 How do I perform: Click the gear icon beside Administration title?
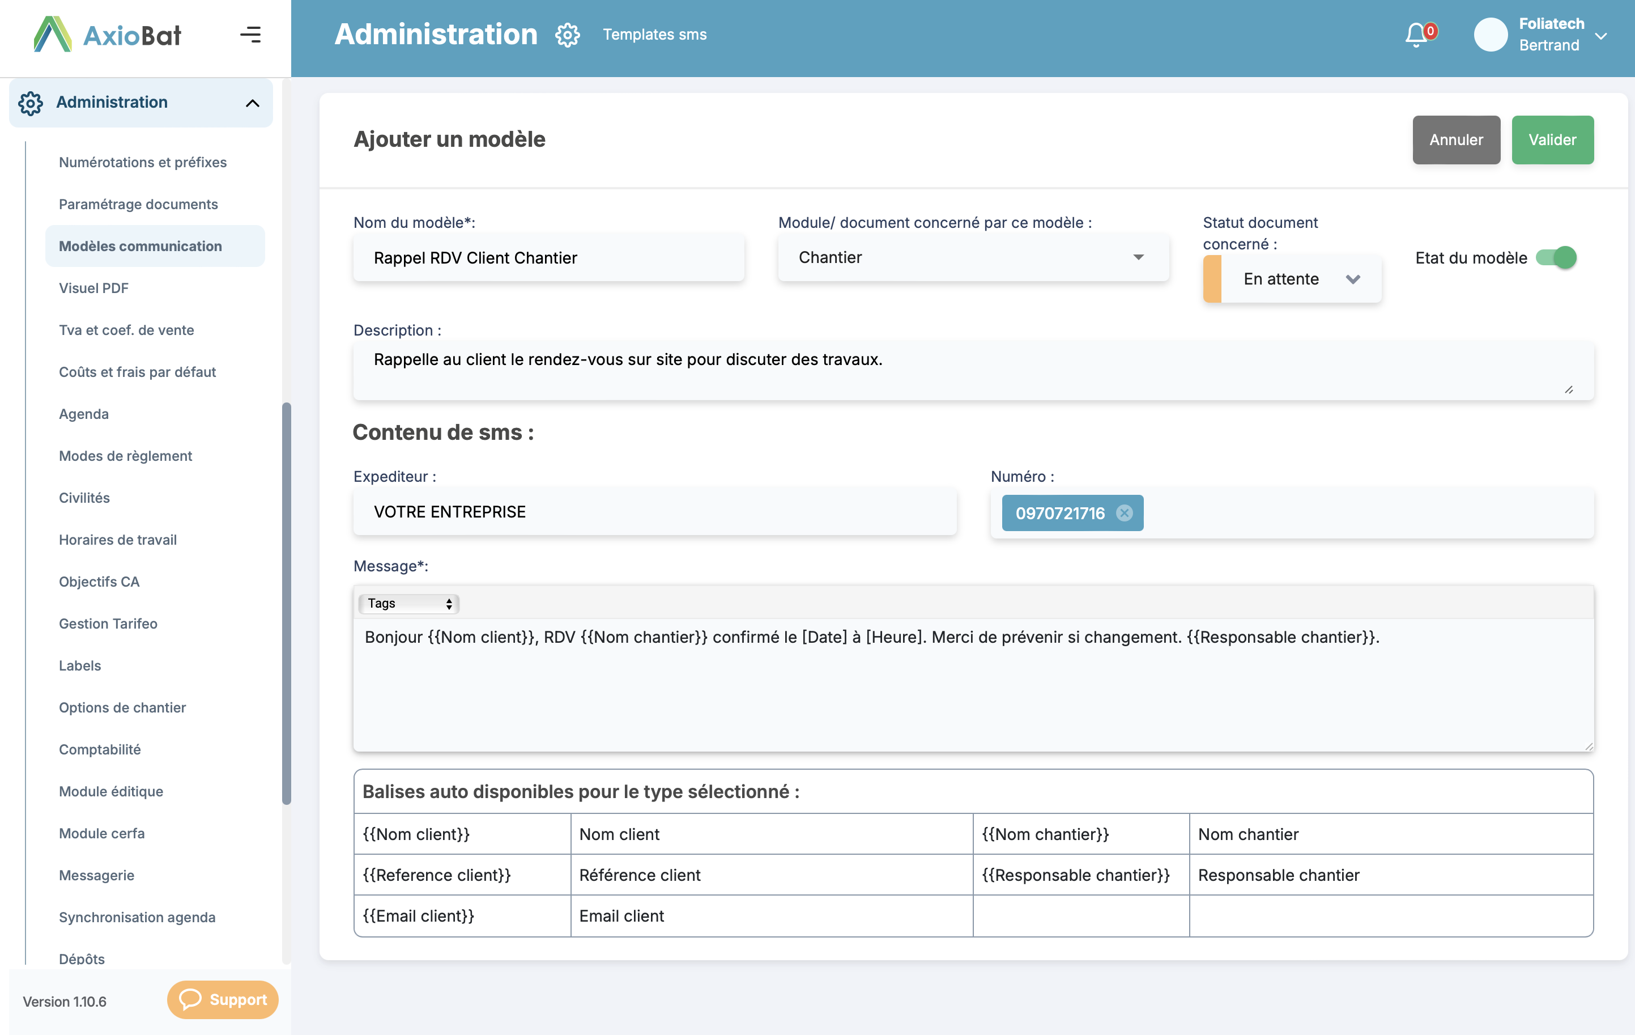coord(567,35)
